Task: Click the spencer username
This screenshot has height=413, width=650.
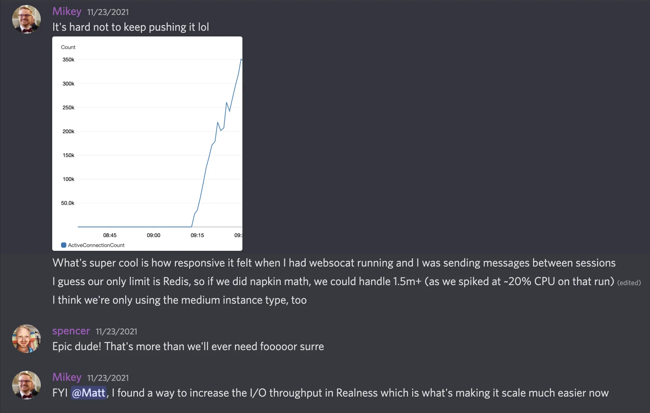Action: (x=71, y=331)
